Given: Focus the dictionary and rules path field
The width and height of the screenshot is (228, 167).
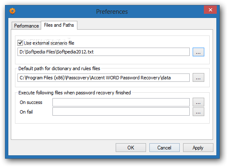Looking at the screenshot, I should [x=104, y=78].
